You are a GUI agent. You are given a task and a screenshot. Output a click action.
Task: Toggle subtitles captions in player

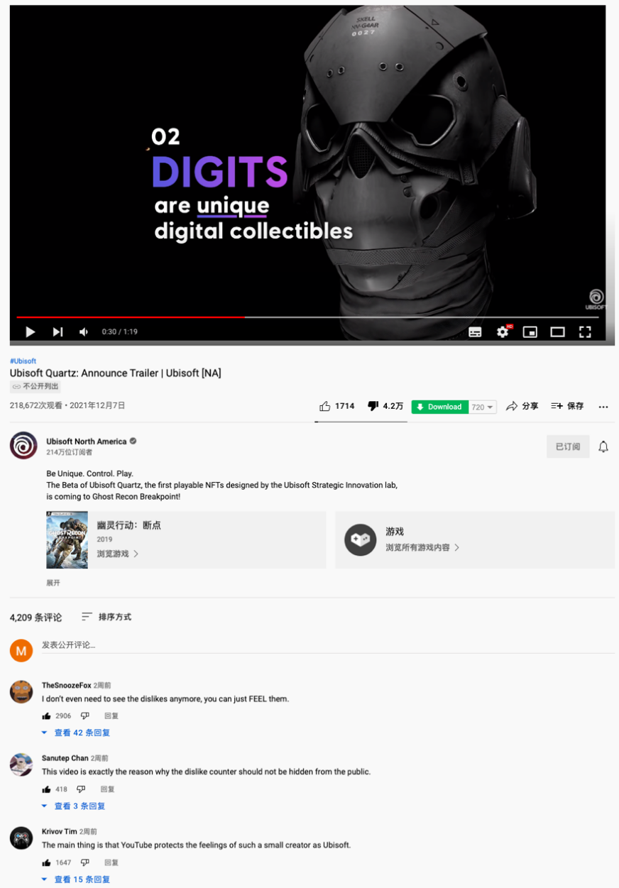pyautogui.click(x=475, y=332)
